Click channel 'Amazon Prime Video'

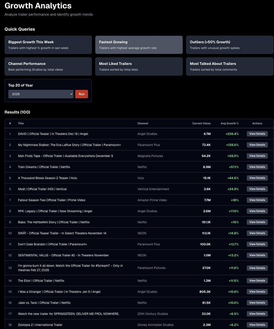coord(152,200)
